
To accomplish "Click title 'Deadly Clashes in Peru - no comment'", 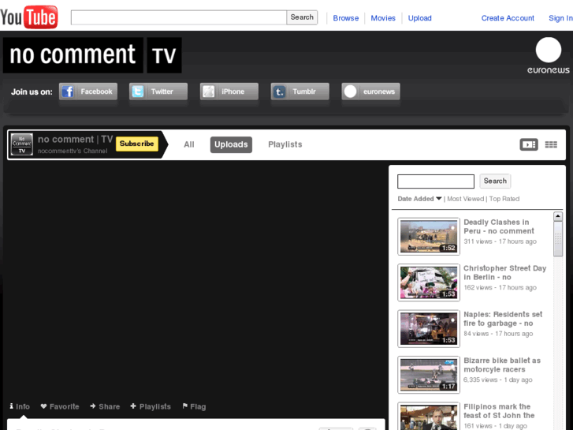I will pyautogui.click(x=499, y=226).
